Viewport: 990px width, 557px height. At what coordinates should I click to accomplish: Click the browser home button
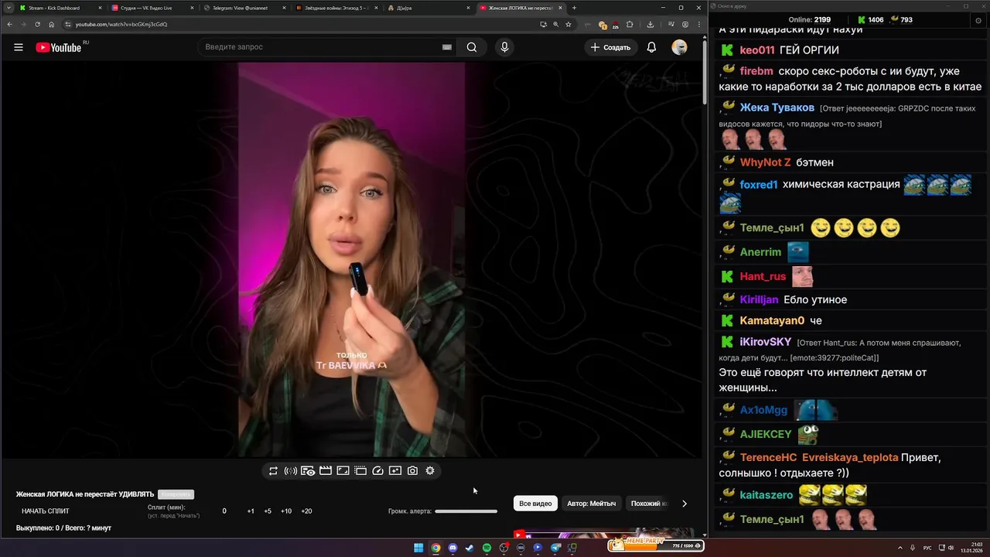(52, 24)
